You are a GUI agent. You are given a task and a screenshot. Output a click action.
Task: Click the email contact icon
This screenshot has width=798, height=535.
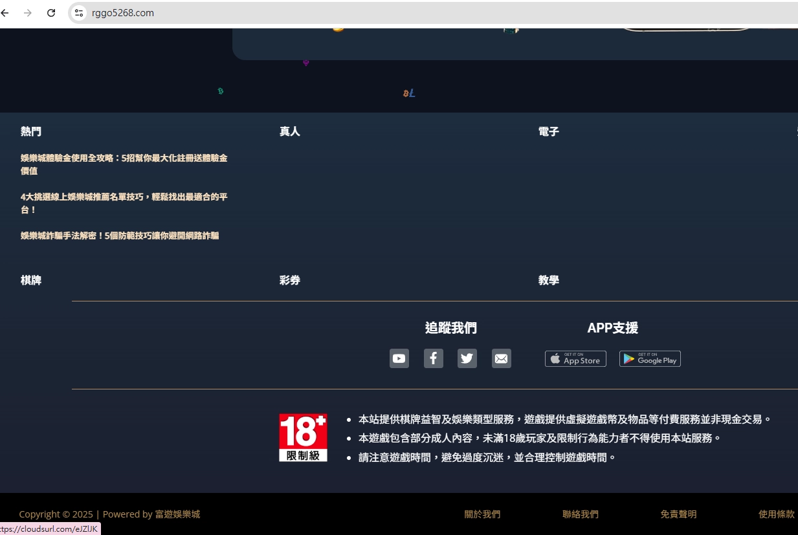tap(501, 358)
